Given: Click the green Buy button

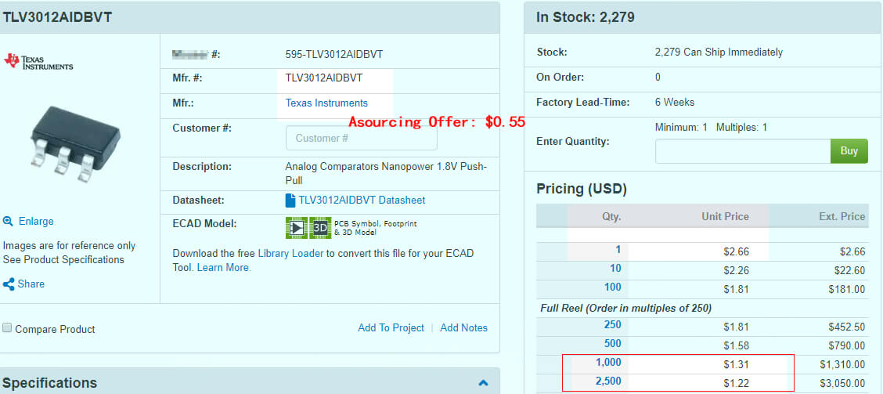Looking at the screenshot, I should (849, 151).
